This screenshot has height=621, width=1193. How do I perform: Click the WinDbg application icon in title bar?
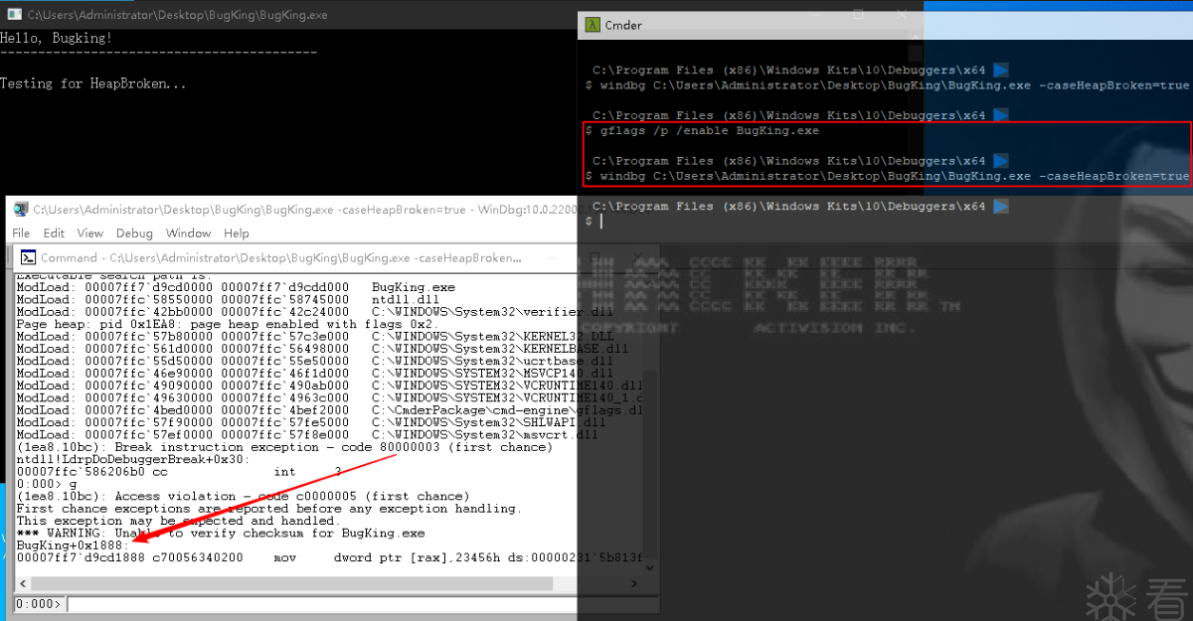(x=20, y=209)
